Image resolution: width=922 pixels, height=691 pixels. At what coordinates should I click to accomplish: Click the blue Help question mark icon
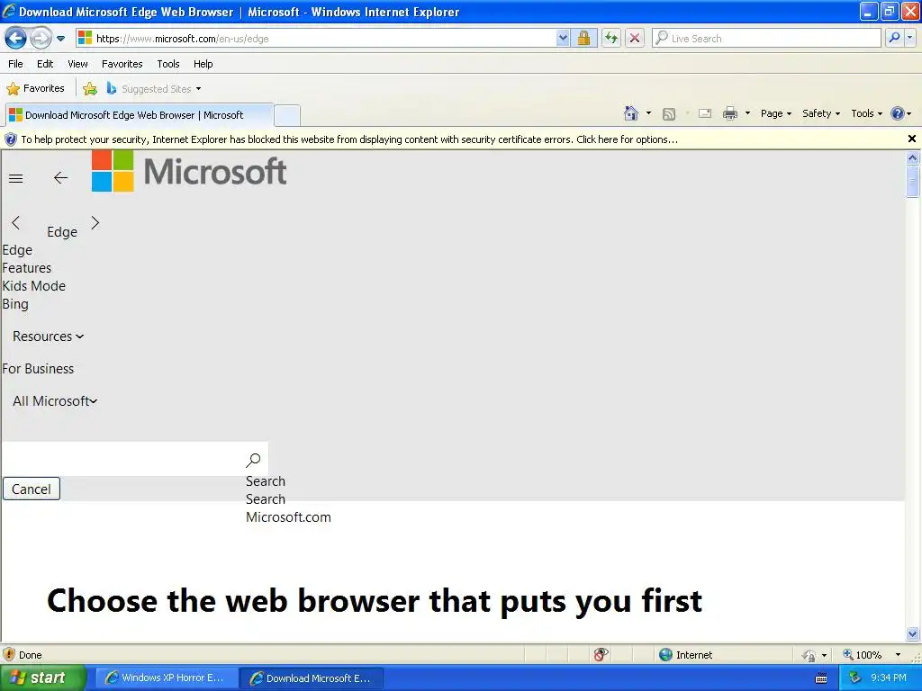coord(898,113)
